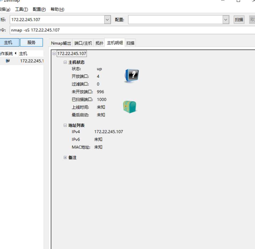Select host 172.22.245.1 in host list
The width and height of the screenshot is (255, 249).
click(x=32, y=61)
